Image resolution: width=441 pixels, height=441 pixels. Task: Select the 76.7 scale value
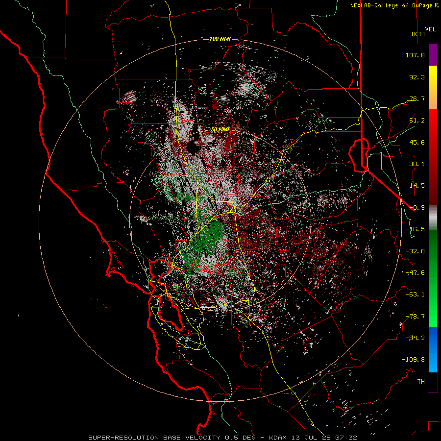(417, 98)
